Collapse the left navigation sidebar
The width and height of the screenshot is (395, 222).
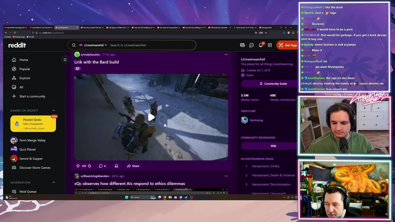click(65, 60)
